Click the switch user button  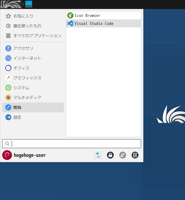[123, 155]
